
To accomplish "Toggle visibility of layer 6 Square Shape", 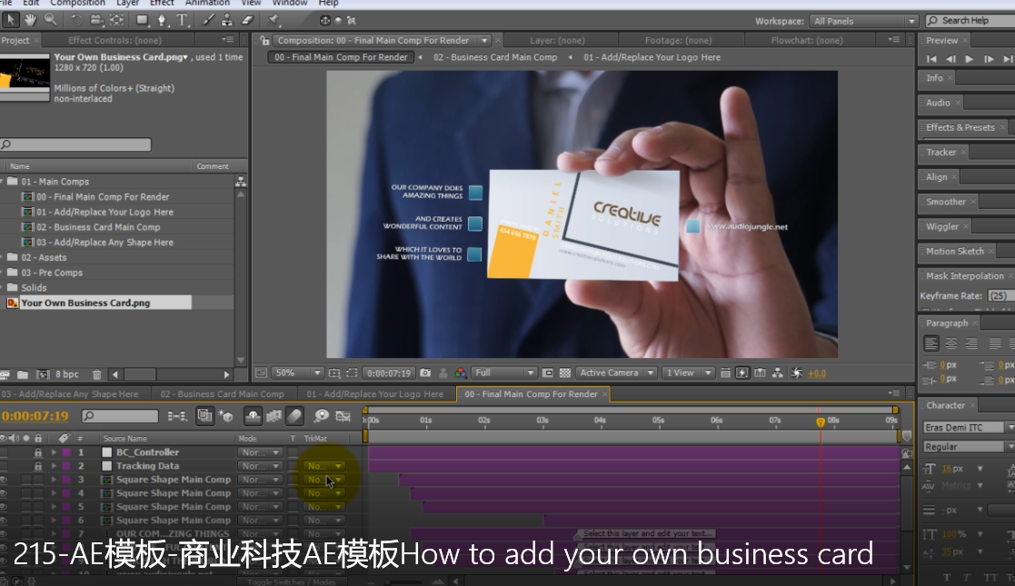I will coord(4,521).
